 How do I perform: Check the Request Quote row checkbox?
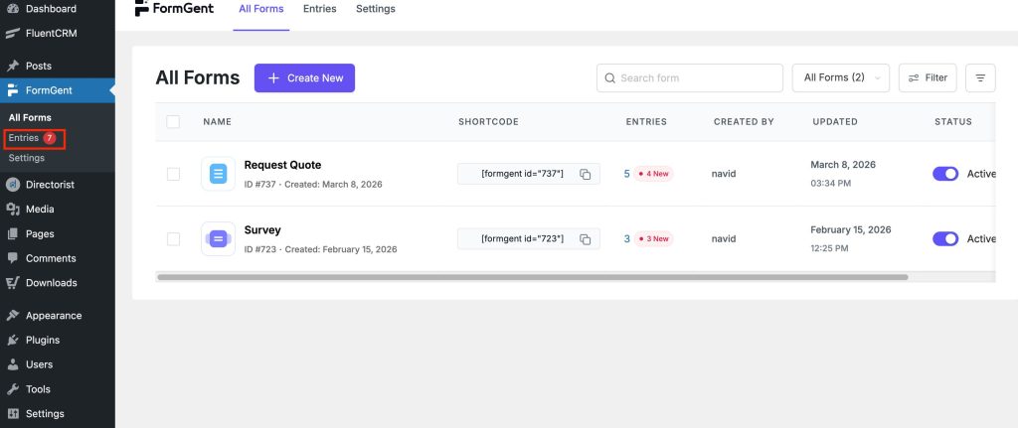(x=173, y=174)
